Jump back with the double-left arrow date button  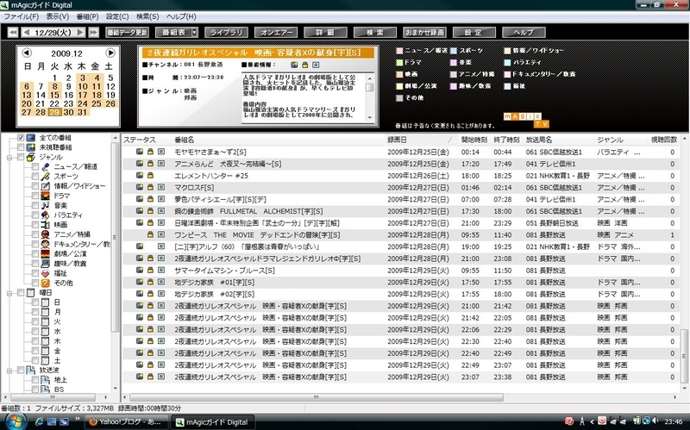pyautogui.click(x=13, y=32)
